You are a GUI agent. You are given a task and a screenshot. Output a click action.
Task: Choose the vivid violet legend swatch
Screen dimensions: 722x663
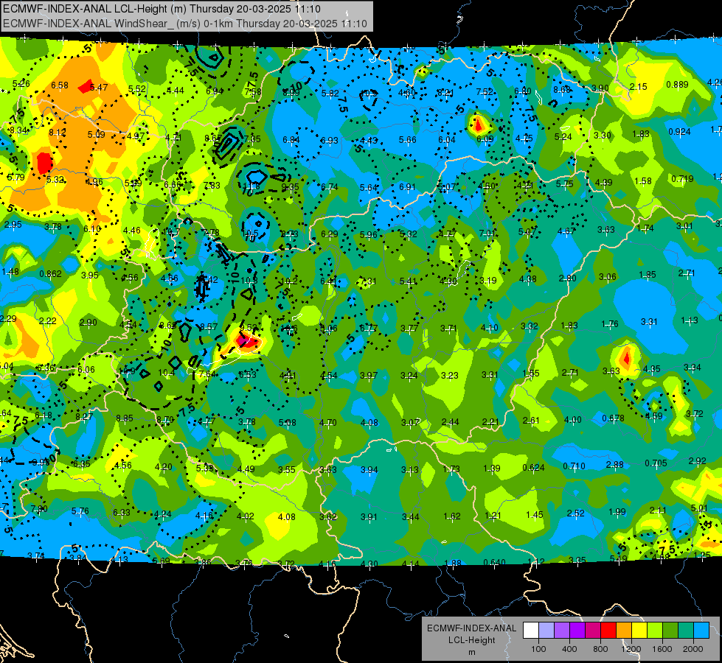(577, 630)
